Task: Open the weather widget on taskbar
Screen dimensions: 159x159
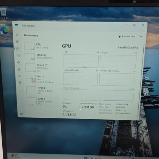Action: point(15,156)
